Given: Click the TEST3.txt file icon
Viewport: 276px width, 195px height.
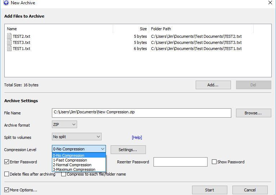Looking at the screenshot, I should [9, 42].
